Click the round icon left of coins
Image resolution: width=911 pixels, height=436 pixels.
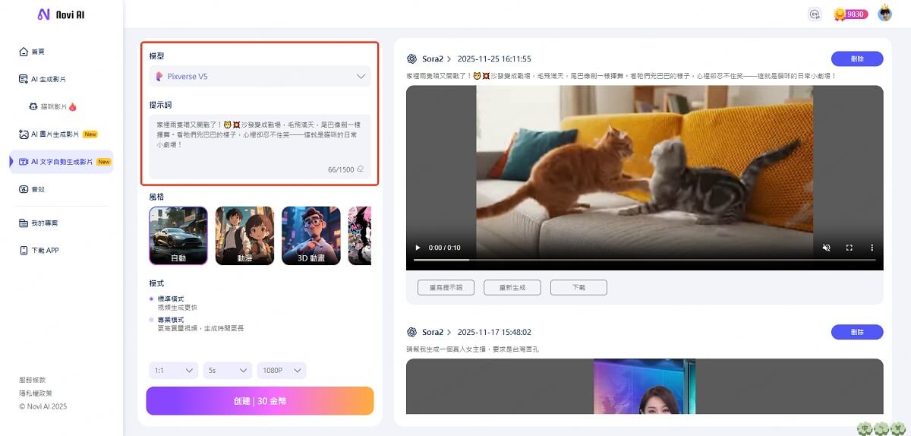point(815,14)
